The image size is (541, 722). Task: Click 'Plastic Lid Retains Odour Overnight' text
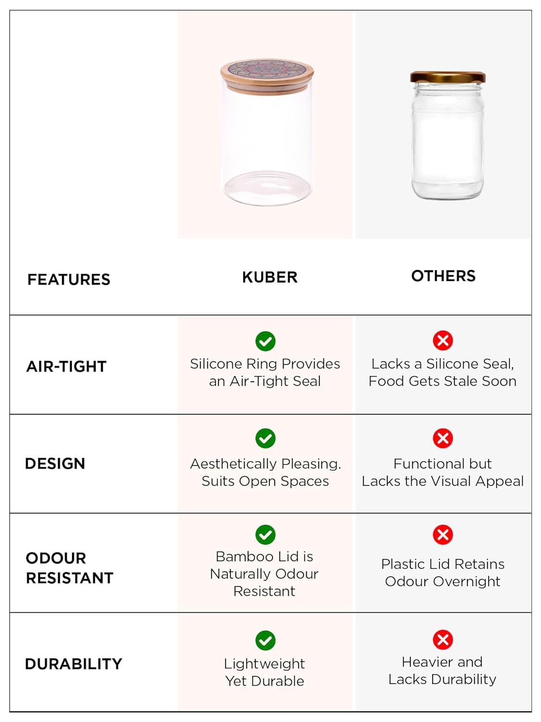click(443, 573)
